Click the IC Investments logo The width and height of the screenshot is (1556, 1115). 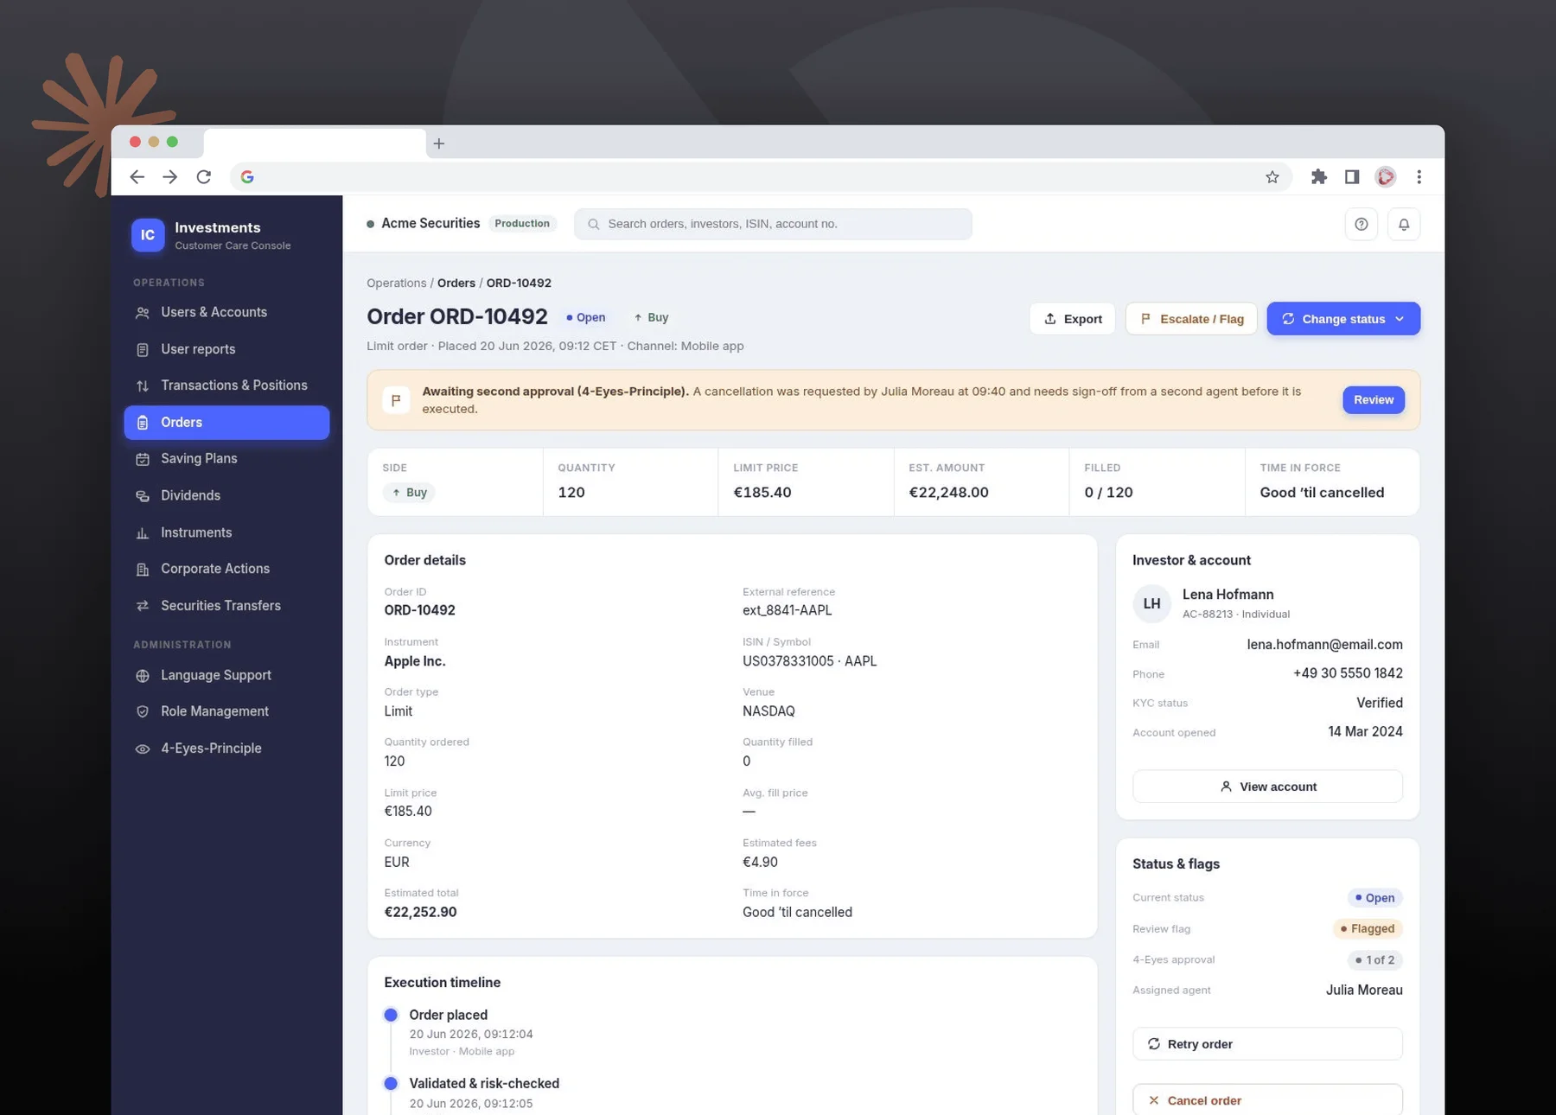pyautogui.click(x=148, y=235)
